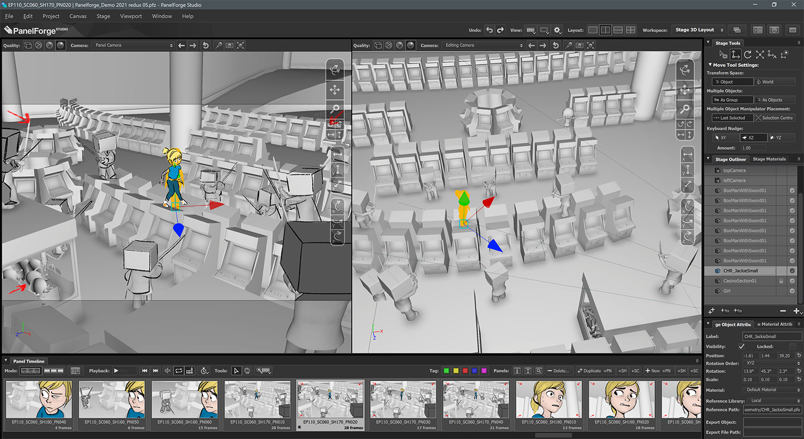Click the Delete panels button

click(x=559, y=370)
